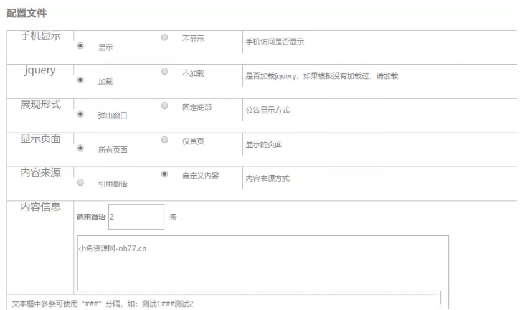Select 弹出窗口 display form radio

(x=80, y=114)
